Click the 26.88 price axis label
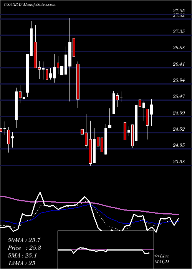 (x=179, y=48)
